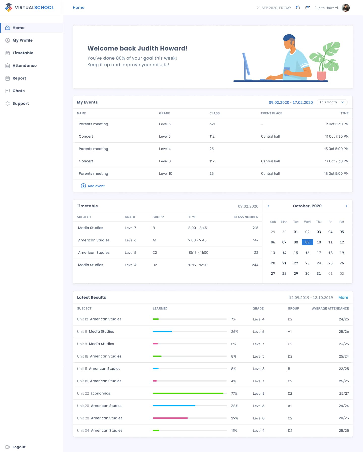The height and width of the screenshot is (452, 363).
Task: Click the Timetable calendar icon in sidebar
Action: tap(8, 53)
